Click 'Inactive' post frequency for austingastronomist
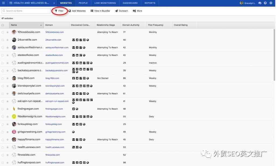This screenshot has height=166, width=276. [x=153, y=63]
